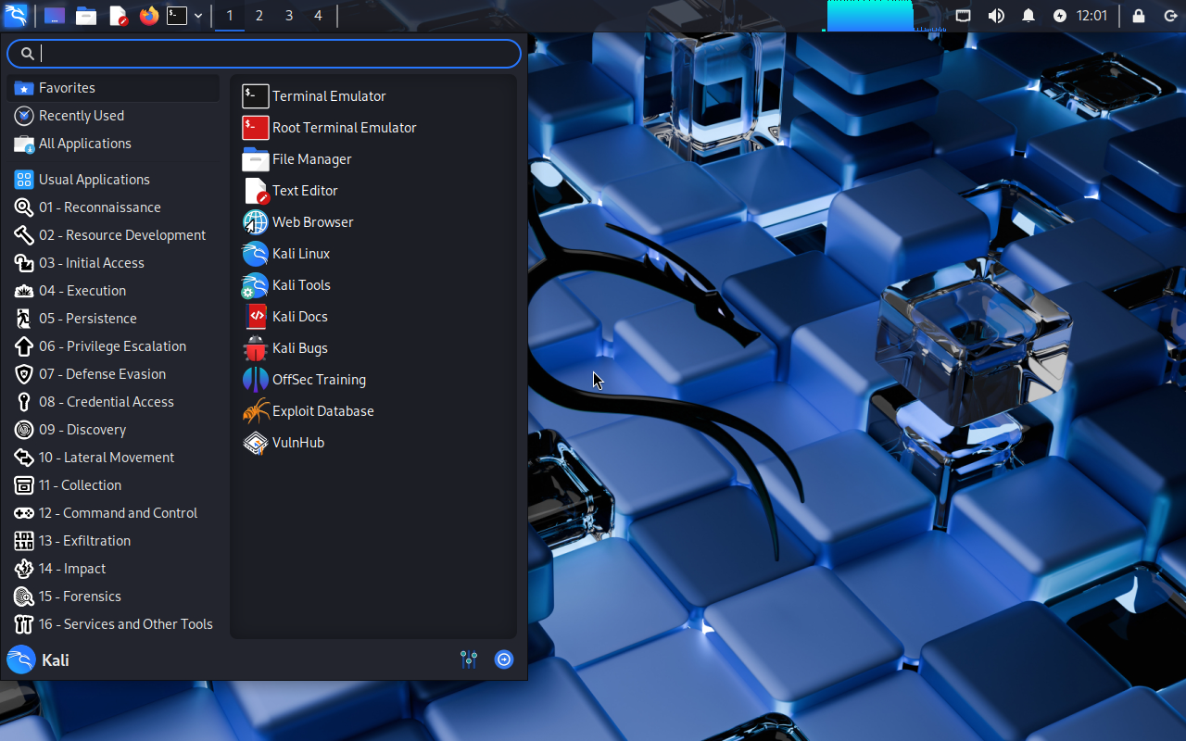
Task: Switch to workspace 3
Action: pyautogui.click(x=289, y=16)
